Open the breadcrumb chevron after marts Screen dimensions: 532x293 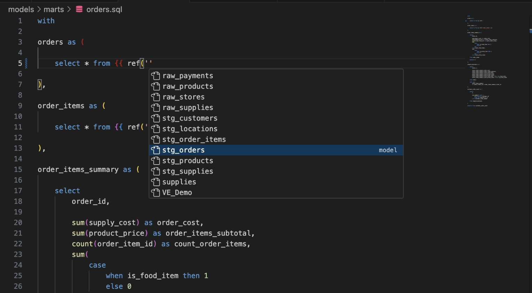[x=69, y=9]
